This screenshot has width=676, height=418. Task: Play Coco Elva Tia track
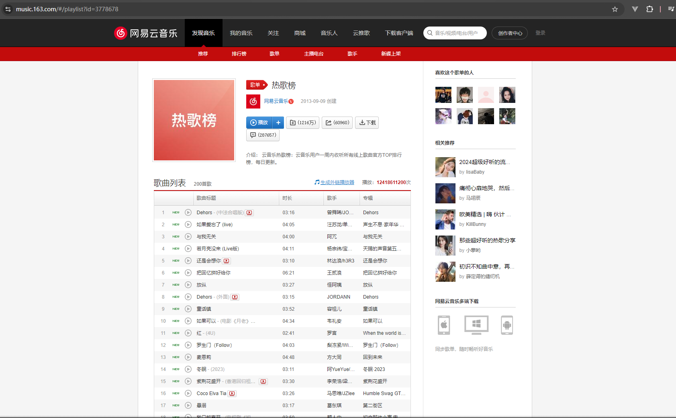click(x=188, y=393)
